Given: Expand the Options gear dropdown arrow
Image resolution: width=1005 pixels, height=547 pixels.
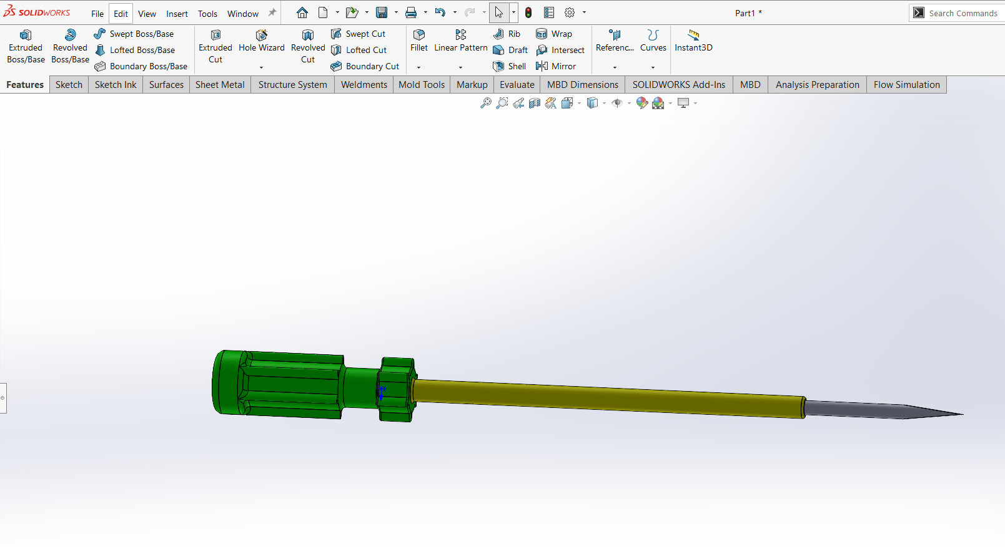Looking at the screenshot, I should tap(584, 12).
